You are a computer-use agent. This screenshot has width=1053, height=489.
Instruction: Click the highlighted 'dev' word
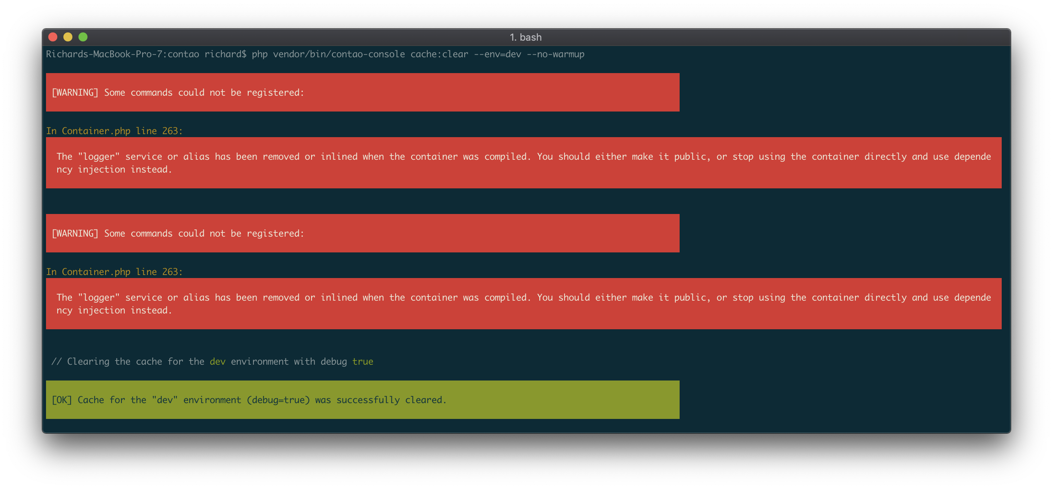[217, 361]
